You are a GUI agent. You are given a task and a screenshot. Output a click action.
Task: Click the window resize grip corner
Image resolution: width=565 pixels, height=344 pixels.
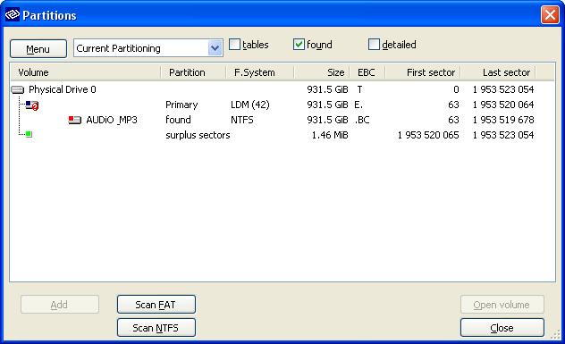click(555, 335)
